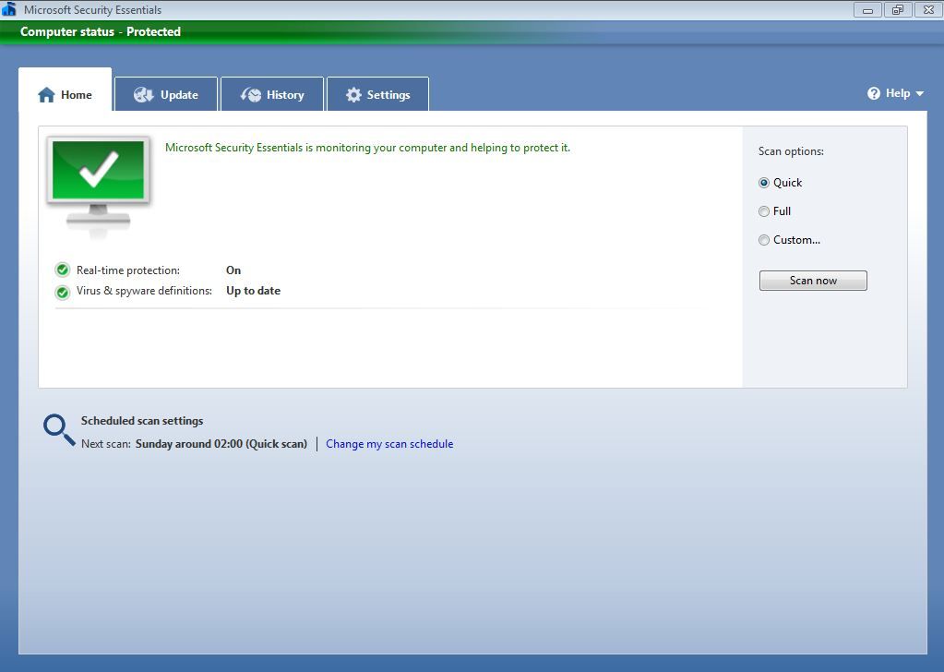Close the Microsoft Security Essentials window
The image size is (944, 672).
[927, 9]
